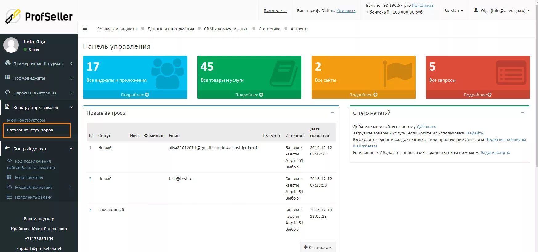Open Сервисы и виджеты menu
Image resolution: width=538 pixels, height=252 pixels.
coord(117,29)
